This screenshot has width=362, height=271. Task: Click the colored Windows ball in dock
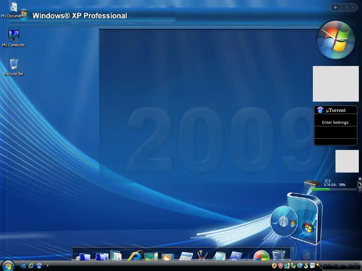tap(261, 255)
